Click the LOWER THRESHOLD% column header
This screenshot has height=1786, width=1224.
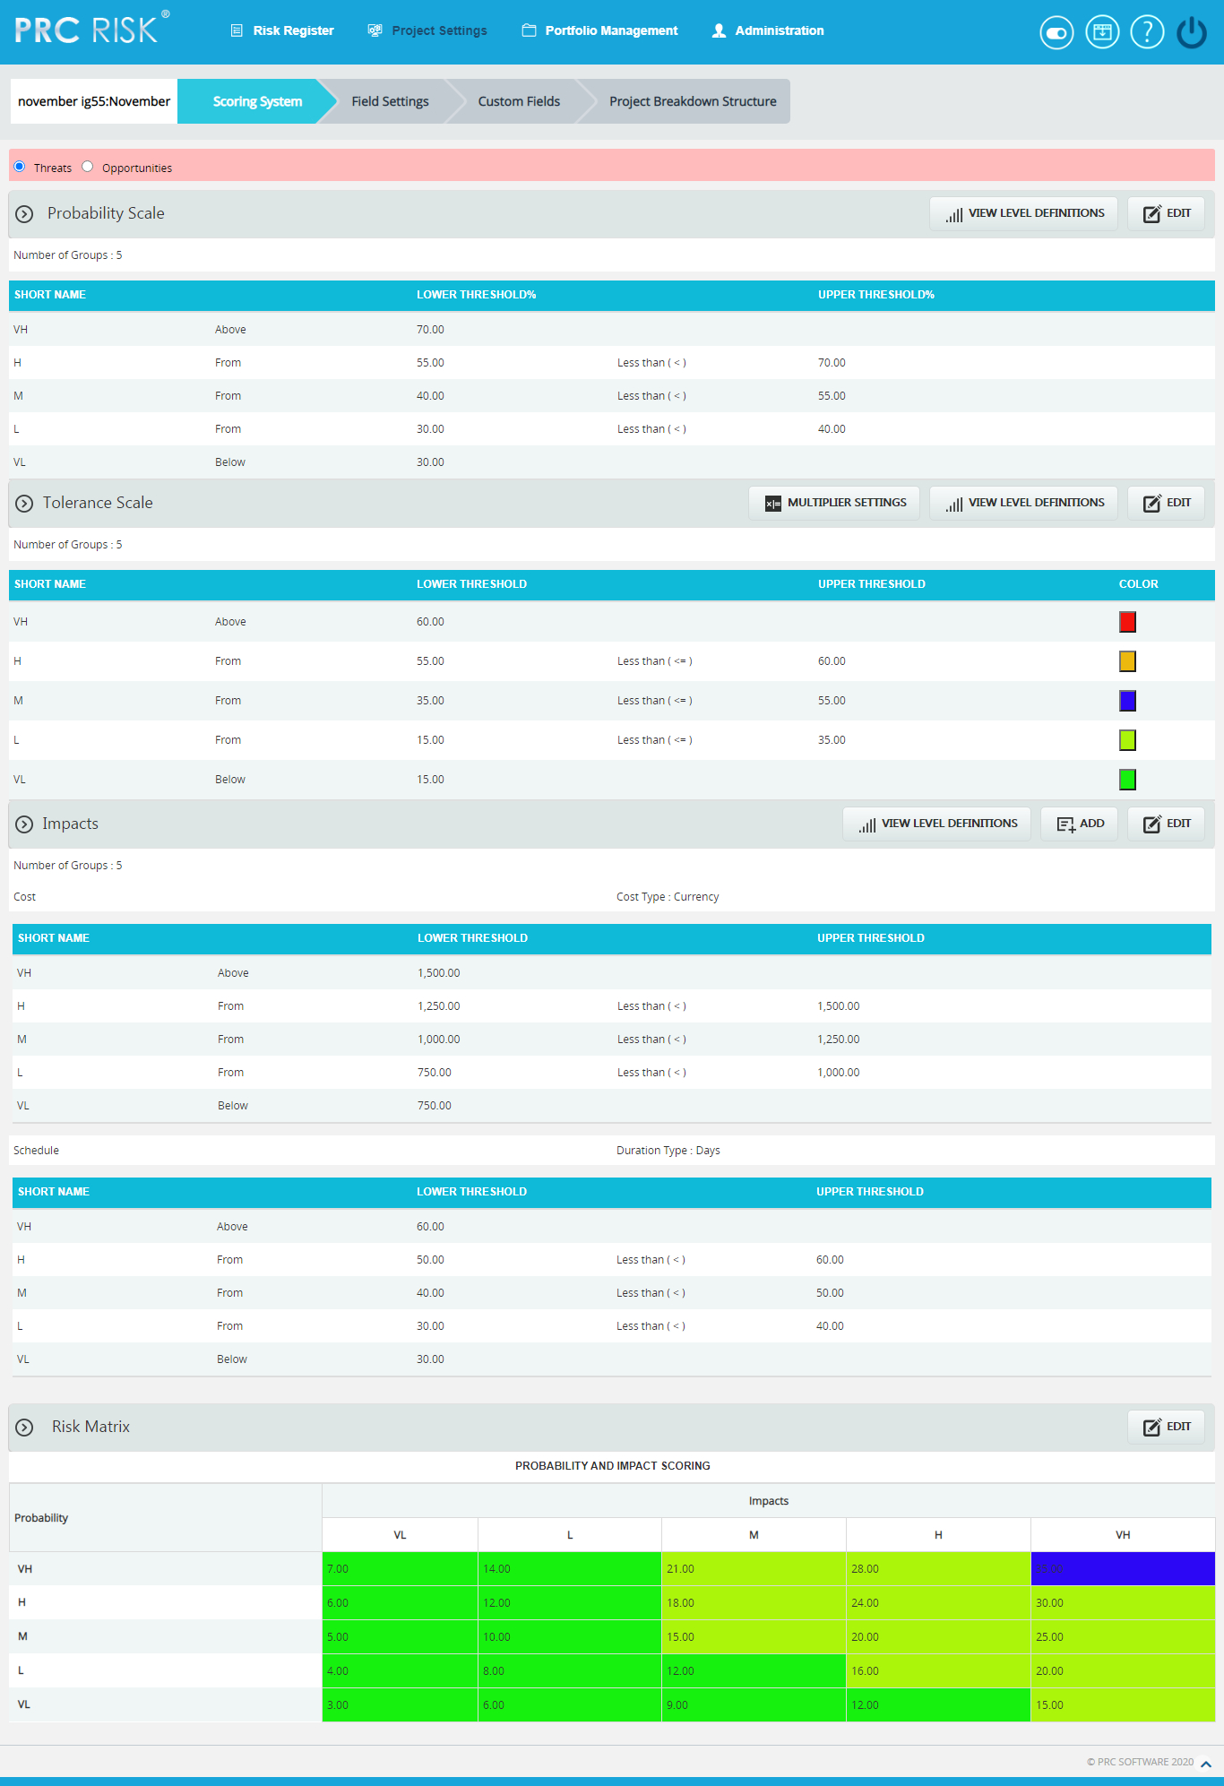tap(477, 295)
